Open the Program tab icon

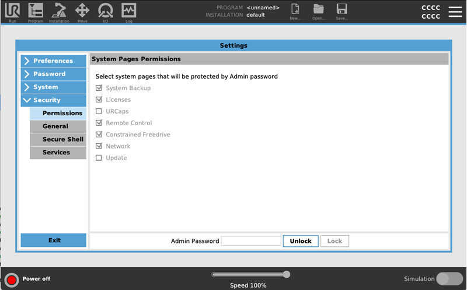pyautogui.click(x=36, y=10)
